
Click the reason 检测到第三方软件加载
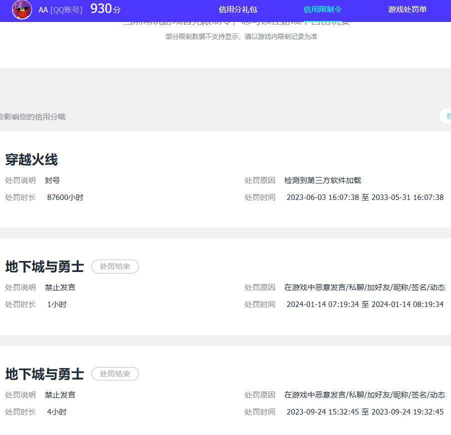pos(323,180)
